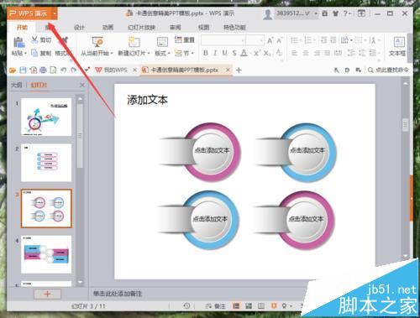This screenshot has width=420, height=318.
Task: Click the history clock icon in status bar
Action: click(x=186, y=305)
